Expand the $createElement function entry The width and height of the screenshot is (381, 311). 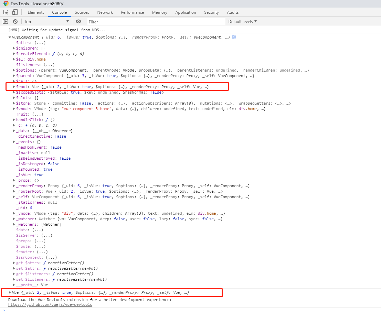point(14,54)
